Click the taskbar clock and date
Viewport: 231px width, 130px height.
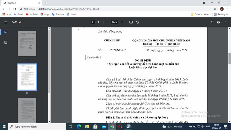click(216, 127)
